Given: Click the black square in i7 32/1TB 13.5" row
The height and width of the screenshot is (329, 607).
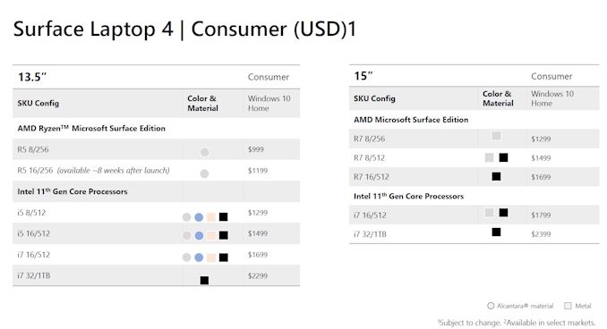Looking at the screenshot, I should coord(204,281).
